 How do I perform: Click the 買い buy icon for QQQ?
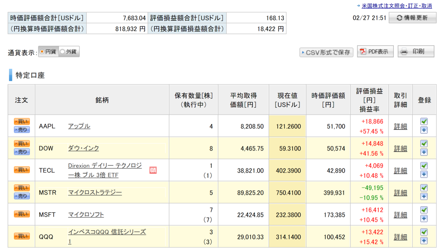[22, 236]
